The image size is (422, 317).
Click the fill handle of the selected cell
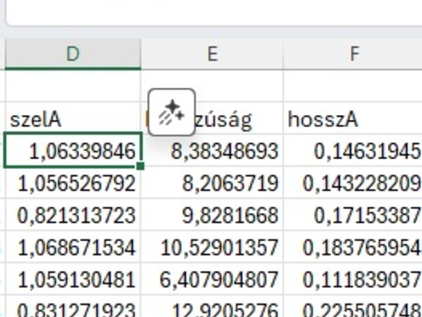[x=140, y=166]
